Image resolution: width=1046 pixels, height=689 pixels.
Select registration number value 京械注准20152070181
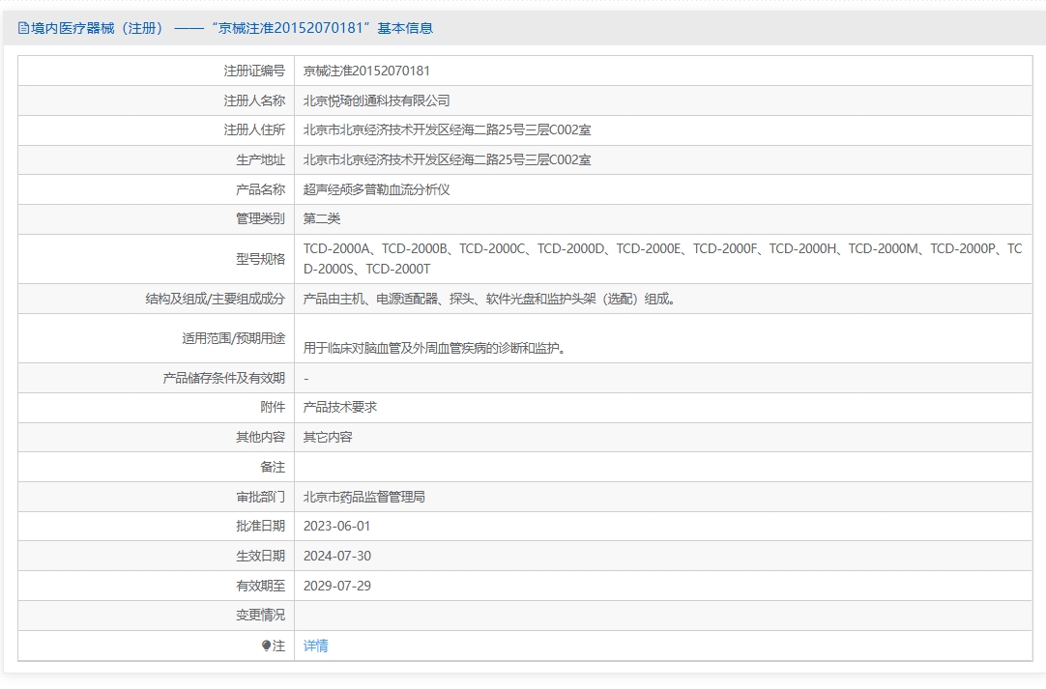366,71
